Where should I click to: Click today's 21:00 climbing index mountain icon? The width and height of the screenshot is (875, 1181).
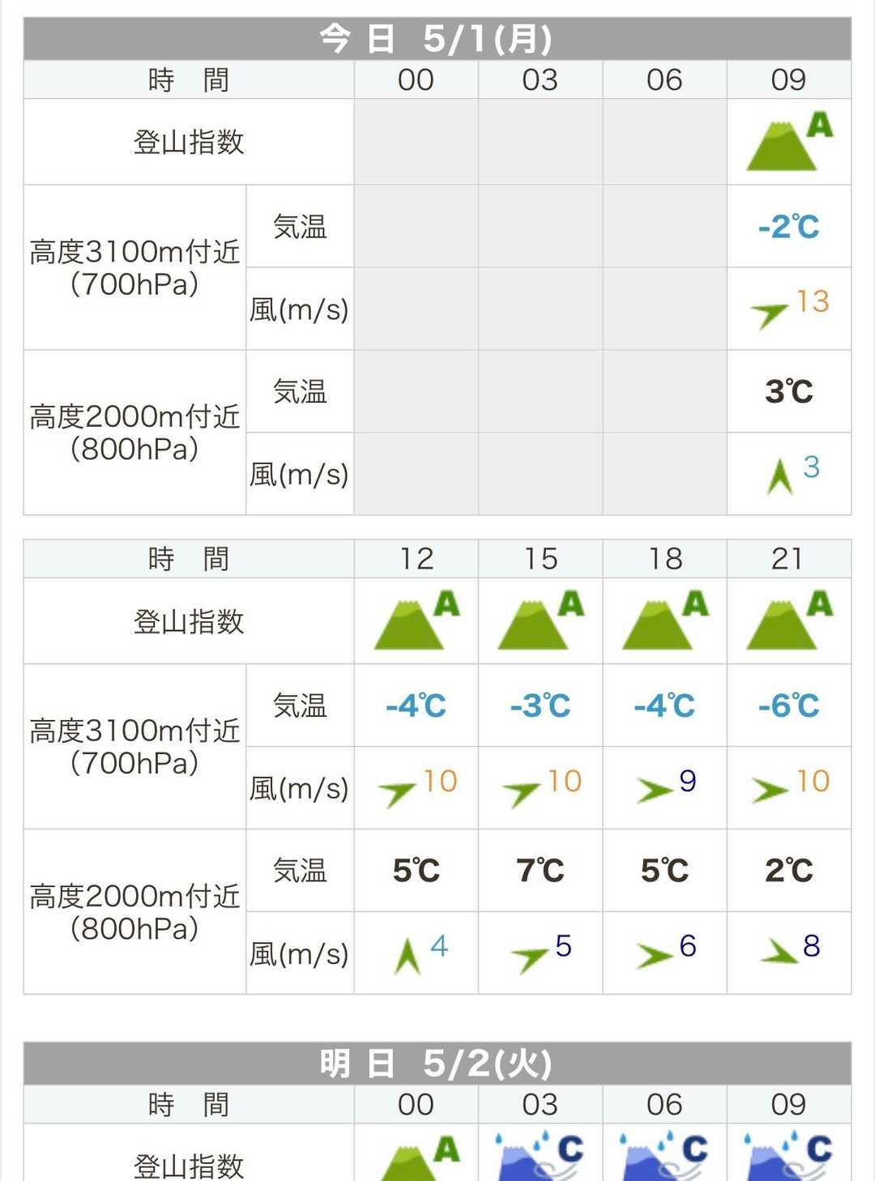tap(788, 621)
